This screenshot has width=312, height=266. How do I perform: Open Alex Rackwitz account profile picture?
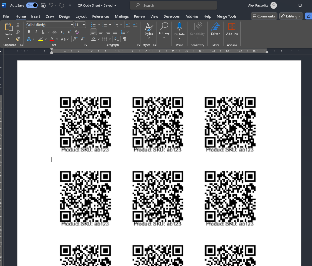pyautogui.click(x=274, y=5)
